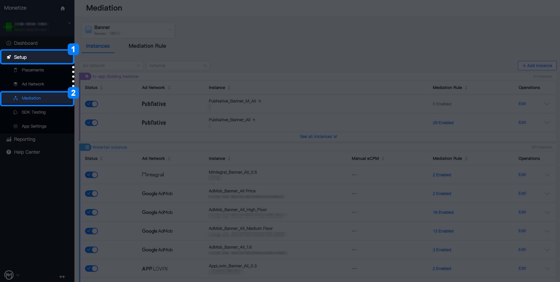Open the Ad Network filter dropdown
Image resolution: width=560 pixels, height=282 pixels.
111,66
